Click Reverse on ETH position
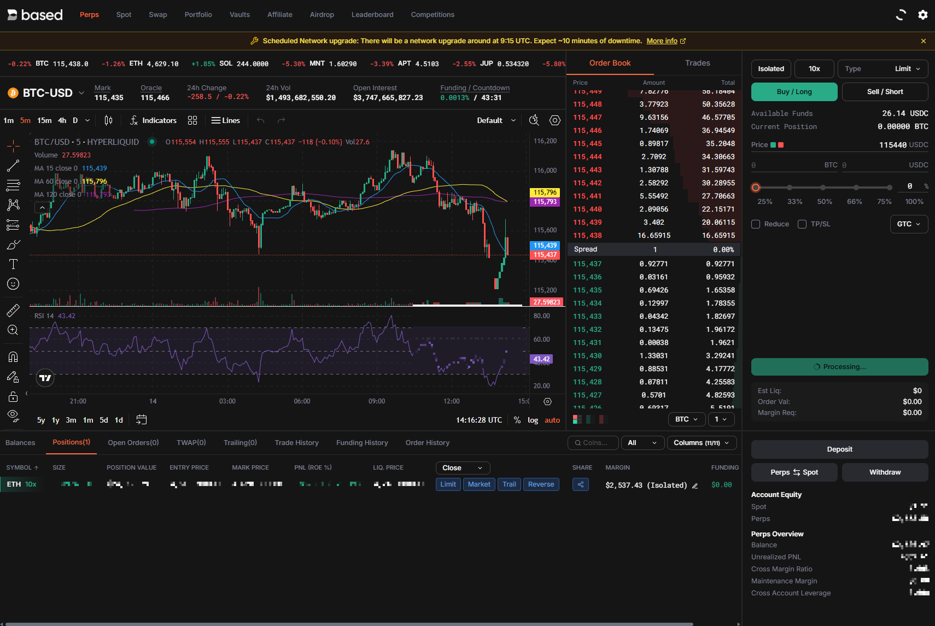 541,484
